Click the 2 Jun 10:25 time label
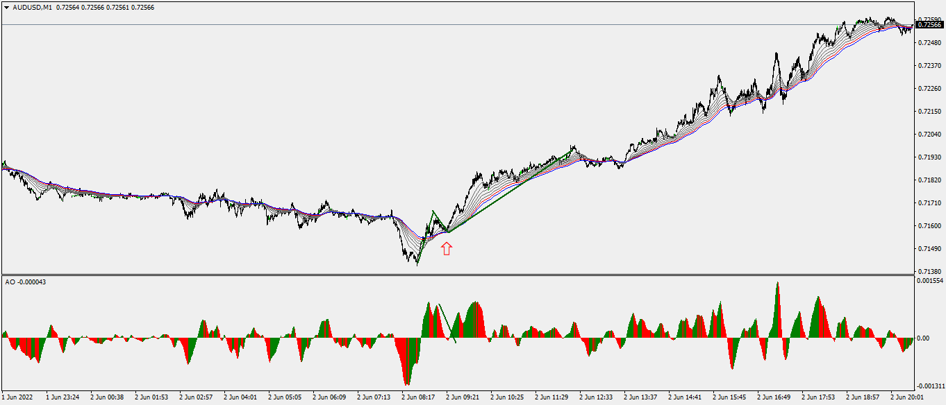This screenshot has width=946, height=405. 506,398
